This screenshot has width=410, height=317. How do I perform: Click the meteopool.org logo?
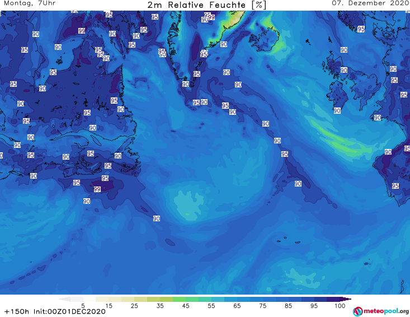381,311
